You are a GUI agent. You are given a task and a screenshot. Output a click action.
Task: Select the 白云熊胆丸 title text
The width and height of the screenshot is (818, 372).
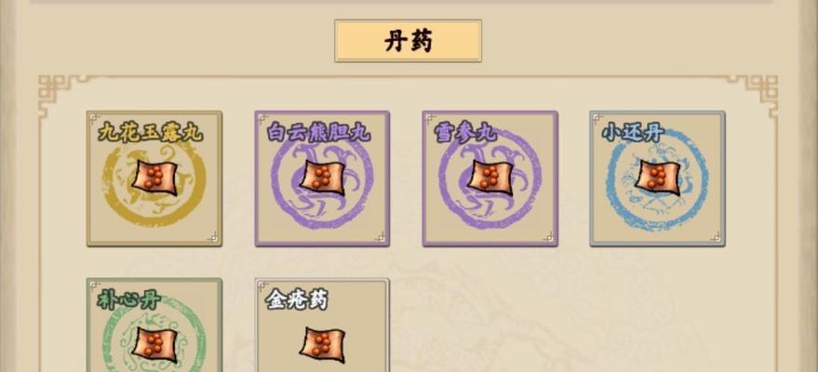tap(318, 132)
